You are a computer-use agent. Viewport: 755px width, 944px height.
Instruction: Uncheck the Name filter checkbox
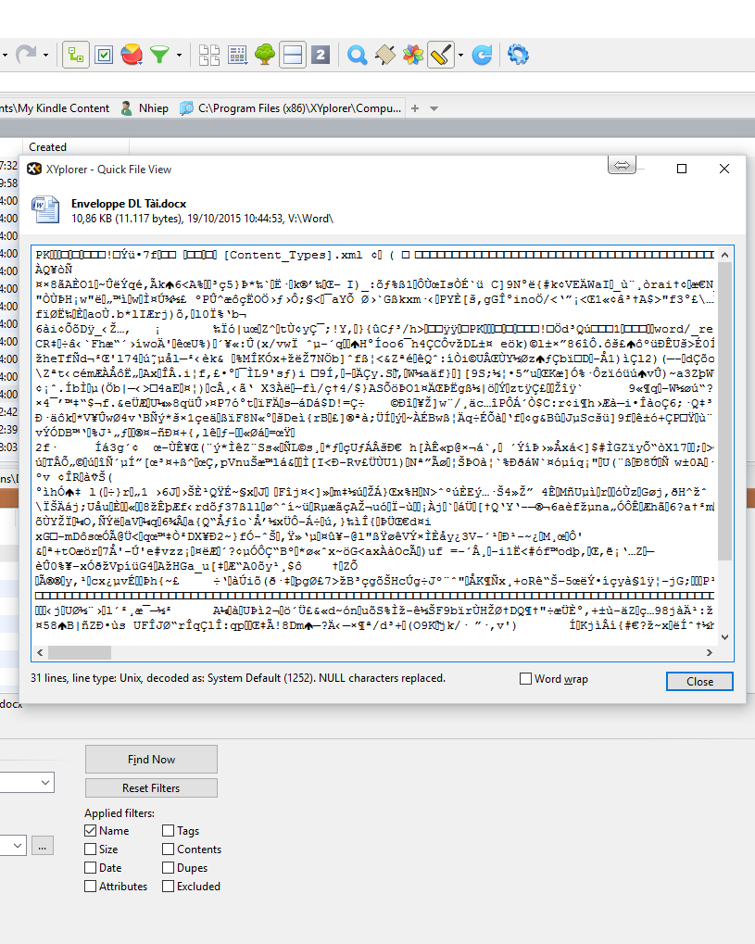91,831
